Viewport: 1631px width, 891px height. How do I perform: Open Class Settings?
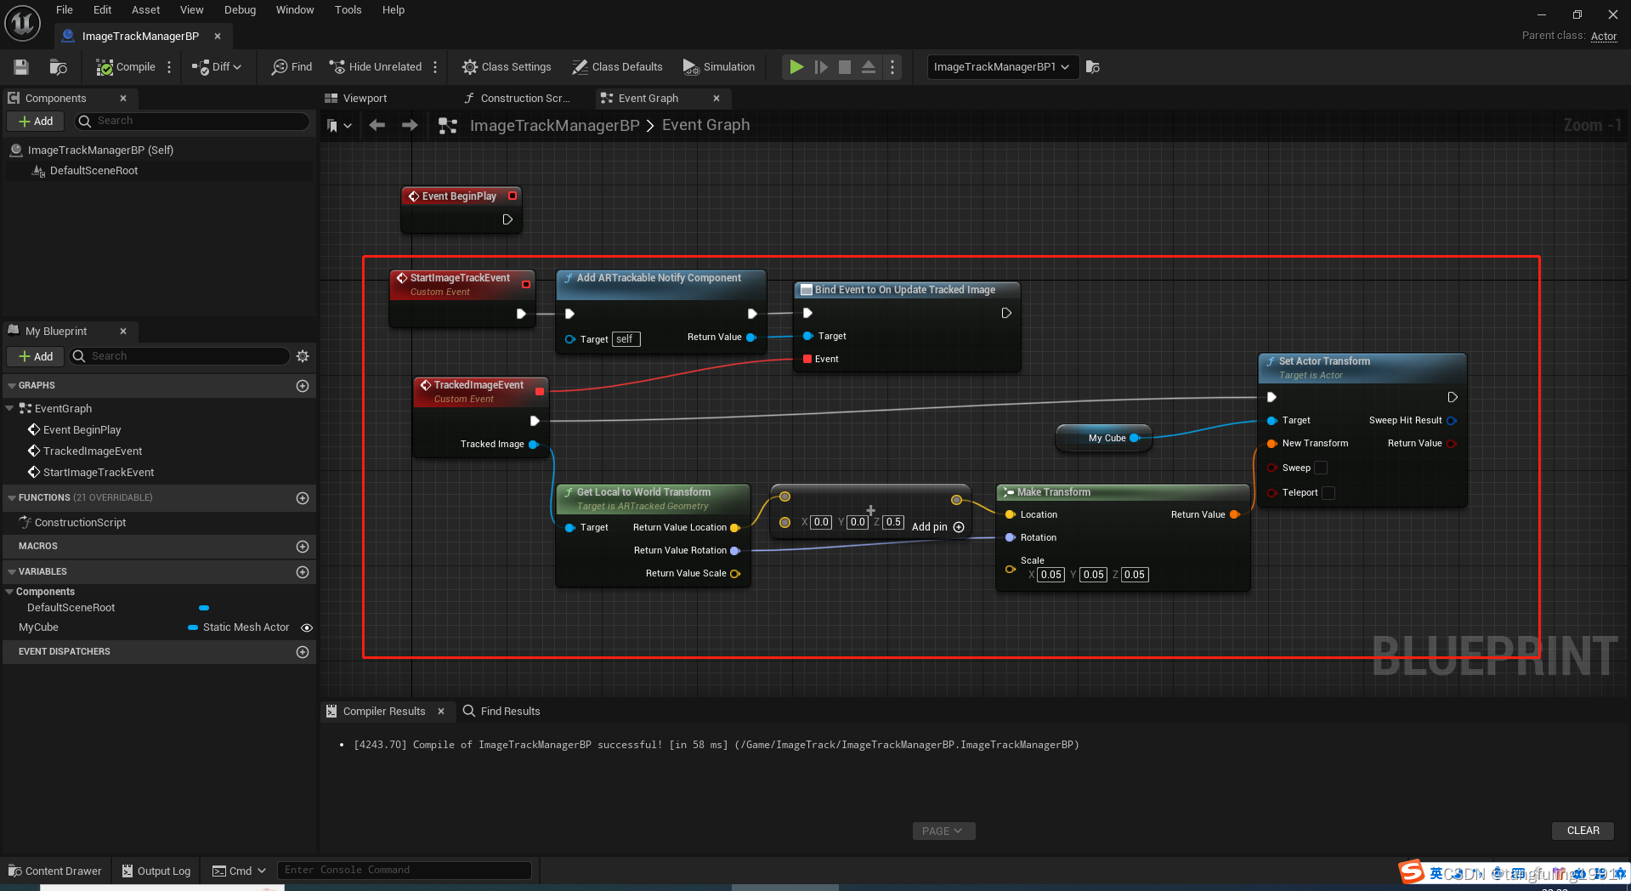tap(507, 67)
